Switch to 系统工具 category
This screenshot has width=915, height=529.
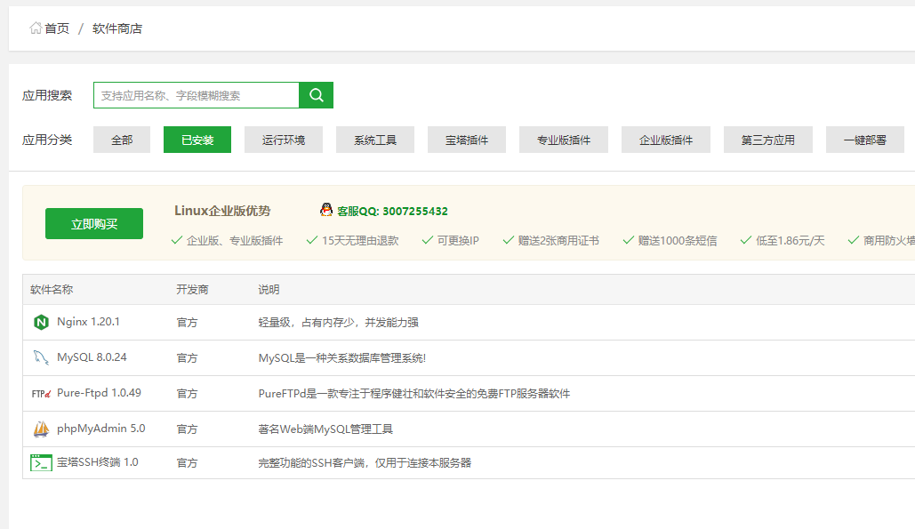[375, 140]
